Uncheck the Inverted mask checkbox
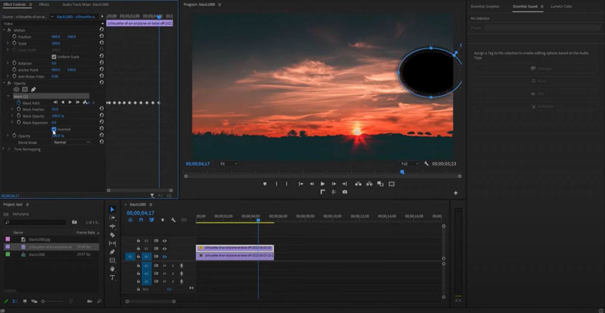This screenshot has width=605, height=313. 54,129
